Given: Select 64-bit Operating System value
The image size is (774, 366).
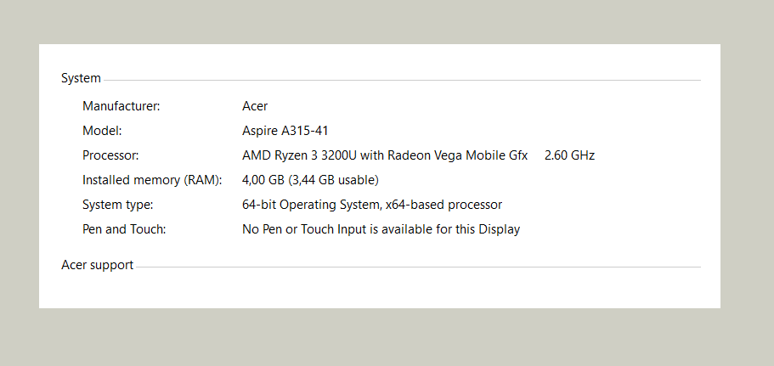Looking at the screenshot, I should tap(372, 205).
